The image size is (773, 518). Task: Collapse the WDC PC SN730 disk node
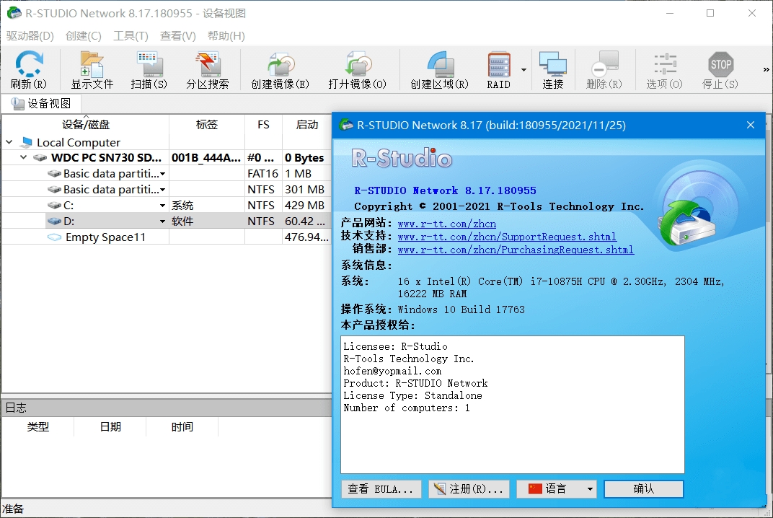coord(22,157)
